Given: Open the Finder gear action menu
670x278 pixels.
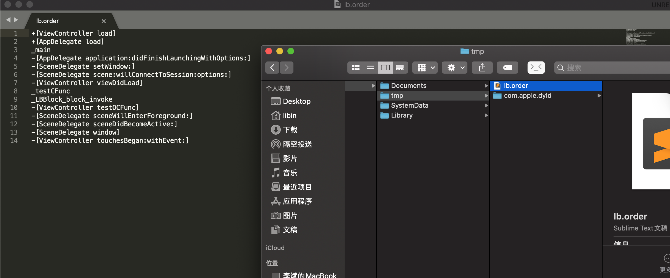Looking at the screenshot, I should [x=455, y=68].
